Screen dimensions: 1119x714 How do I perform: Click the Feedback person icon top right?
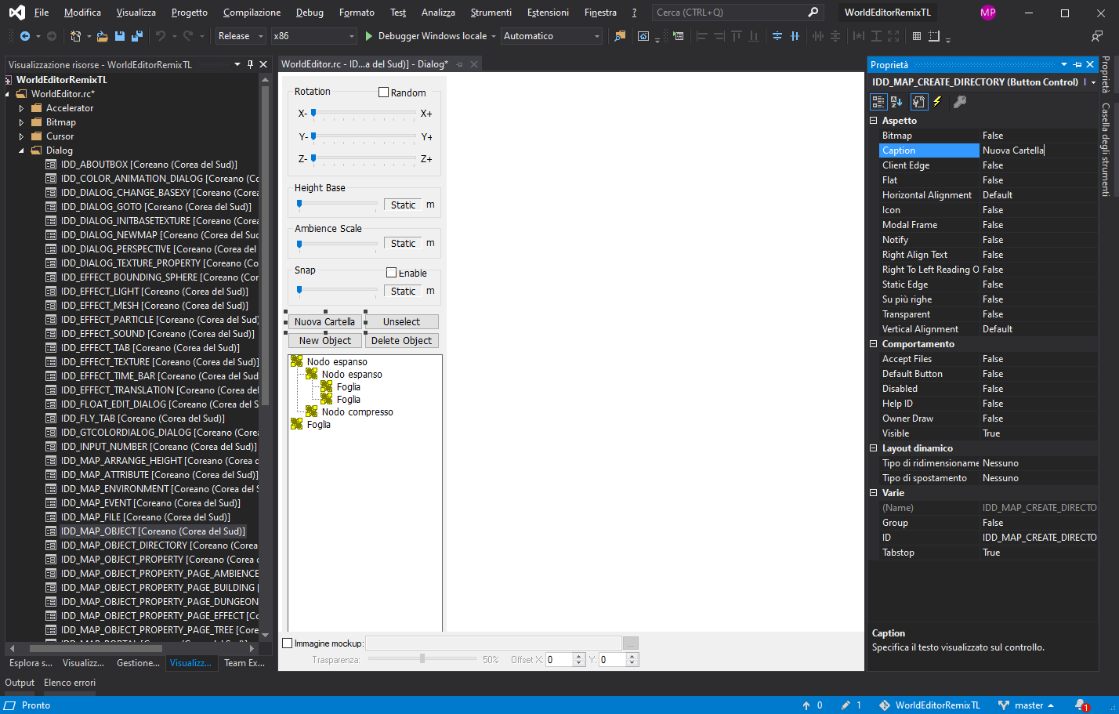coord(1097,35)
